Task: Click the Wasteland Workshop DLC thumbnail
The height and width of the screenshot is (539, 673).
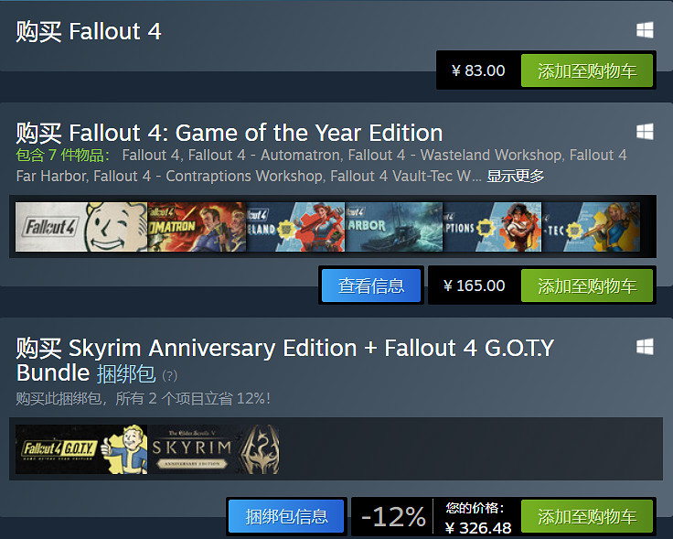Action: click(x=295, y=227)
